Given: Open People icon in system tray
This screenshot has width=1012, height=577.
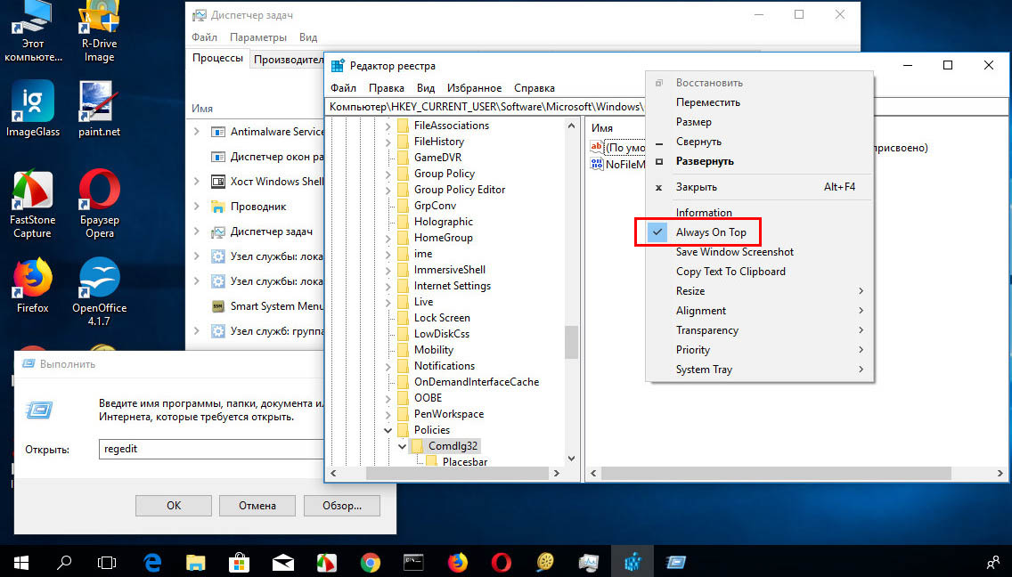Looking at the screenshot, I should click(992, 562).
